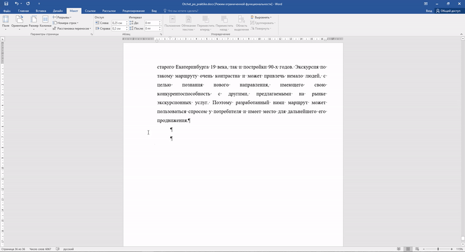This screenshot has height=252, width=465.
Task: Open zoom dialog via 115% label
Action: click(460, 249)
